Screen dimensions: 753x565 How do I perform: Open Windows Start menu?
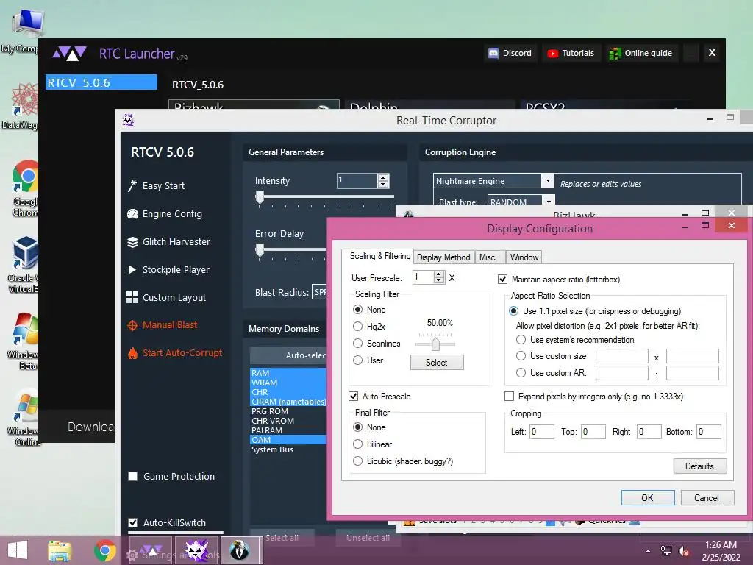(18, 550)
